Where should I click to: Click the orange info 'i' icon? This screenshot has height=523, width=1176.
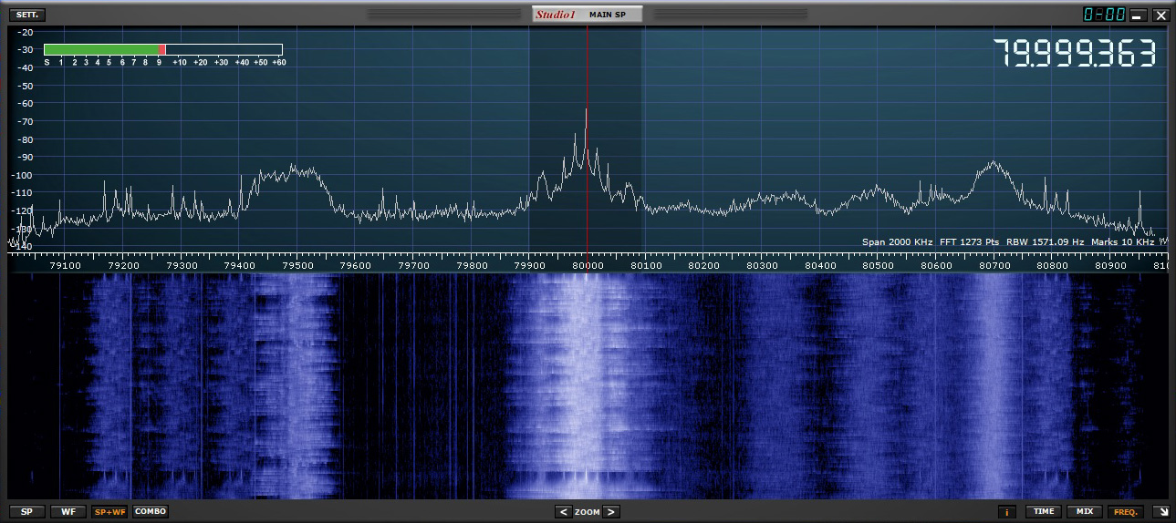click(1008, 512)
